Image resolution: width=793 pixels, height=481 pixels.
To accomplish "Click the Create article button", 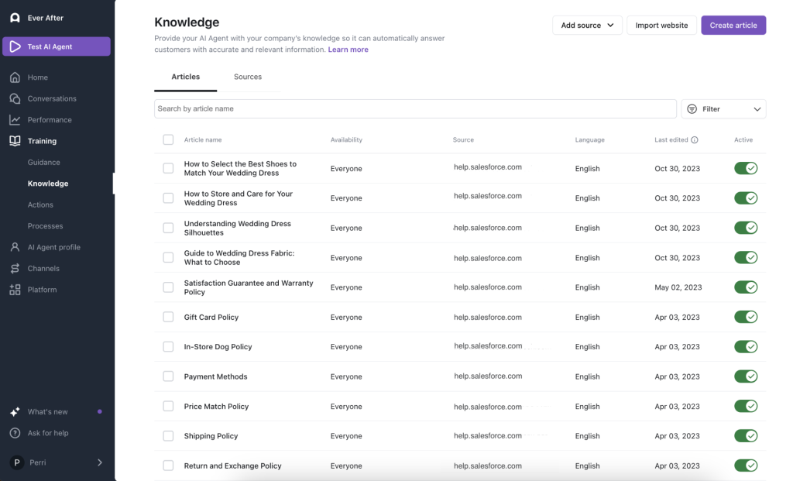I will point(733,25).
